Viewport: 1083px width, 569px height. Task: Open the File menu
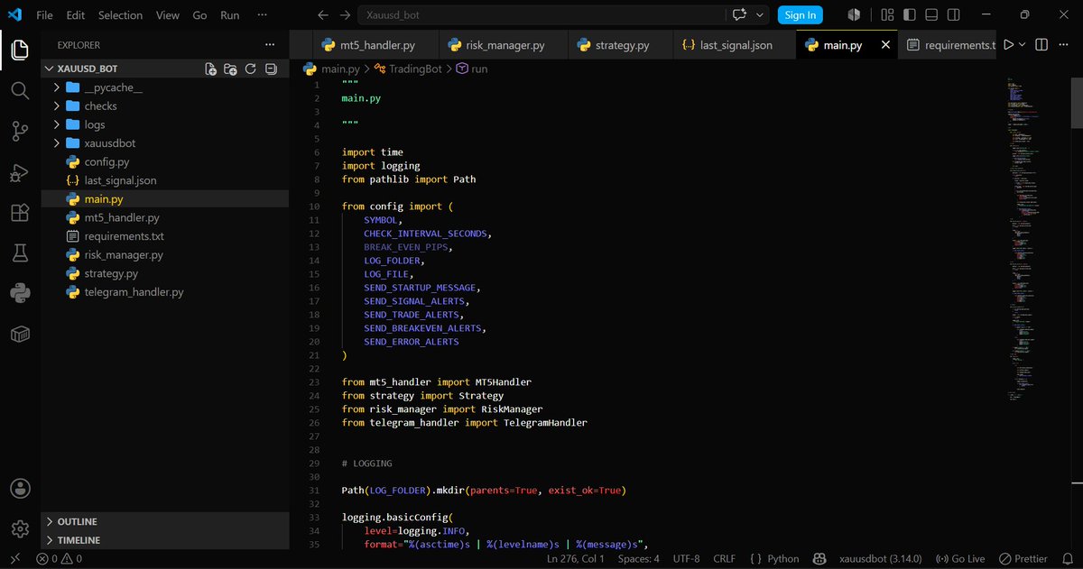(44, 15)
